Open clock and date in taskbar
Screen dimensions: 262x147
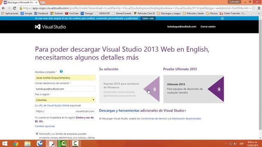click(x=253, y=144)
